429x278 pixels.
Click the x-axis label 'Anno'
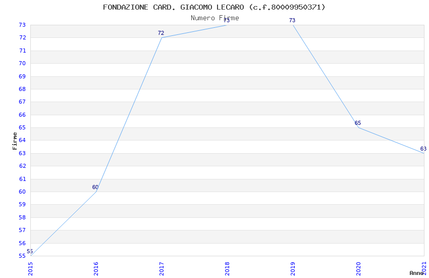point(416,273)
